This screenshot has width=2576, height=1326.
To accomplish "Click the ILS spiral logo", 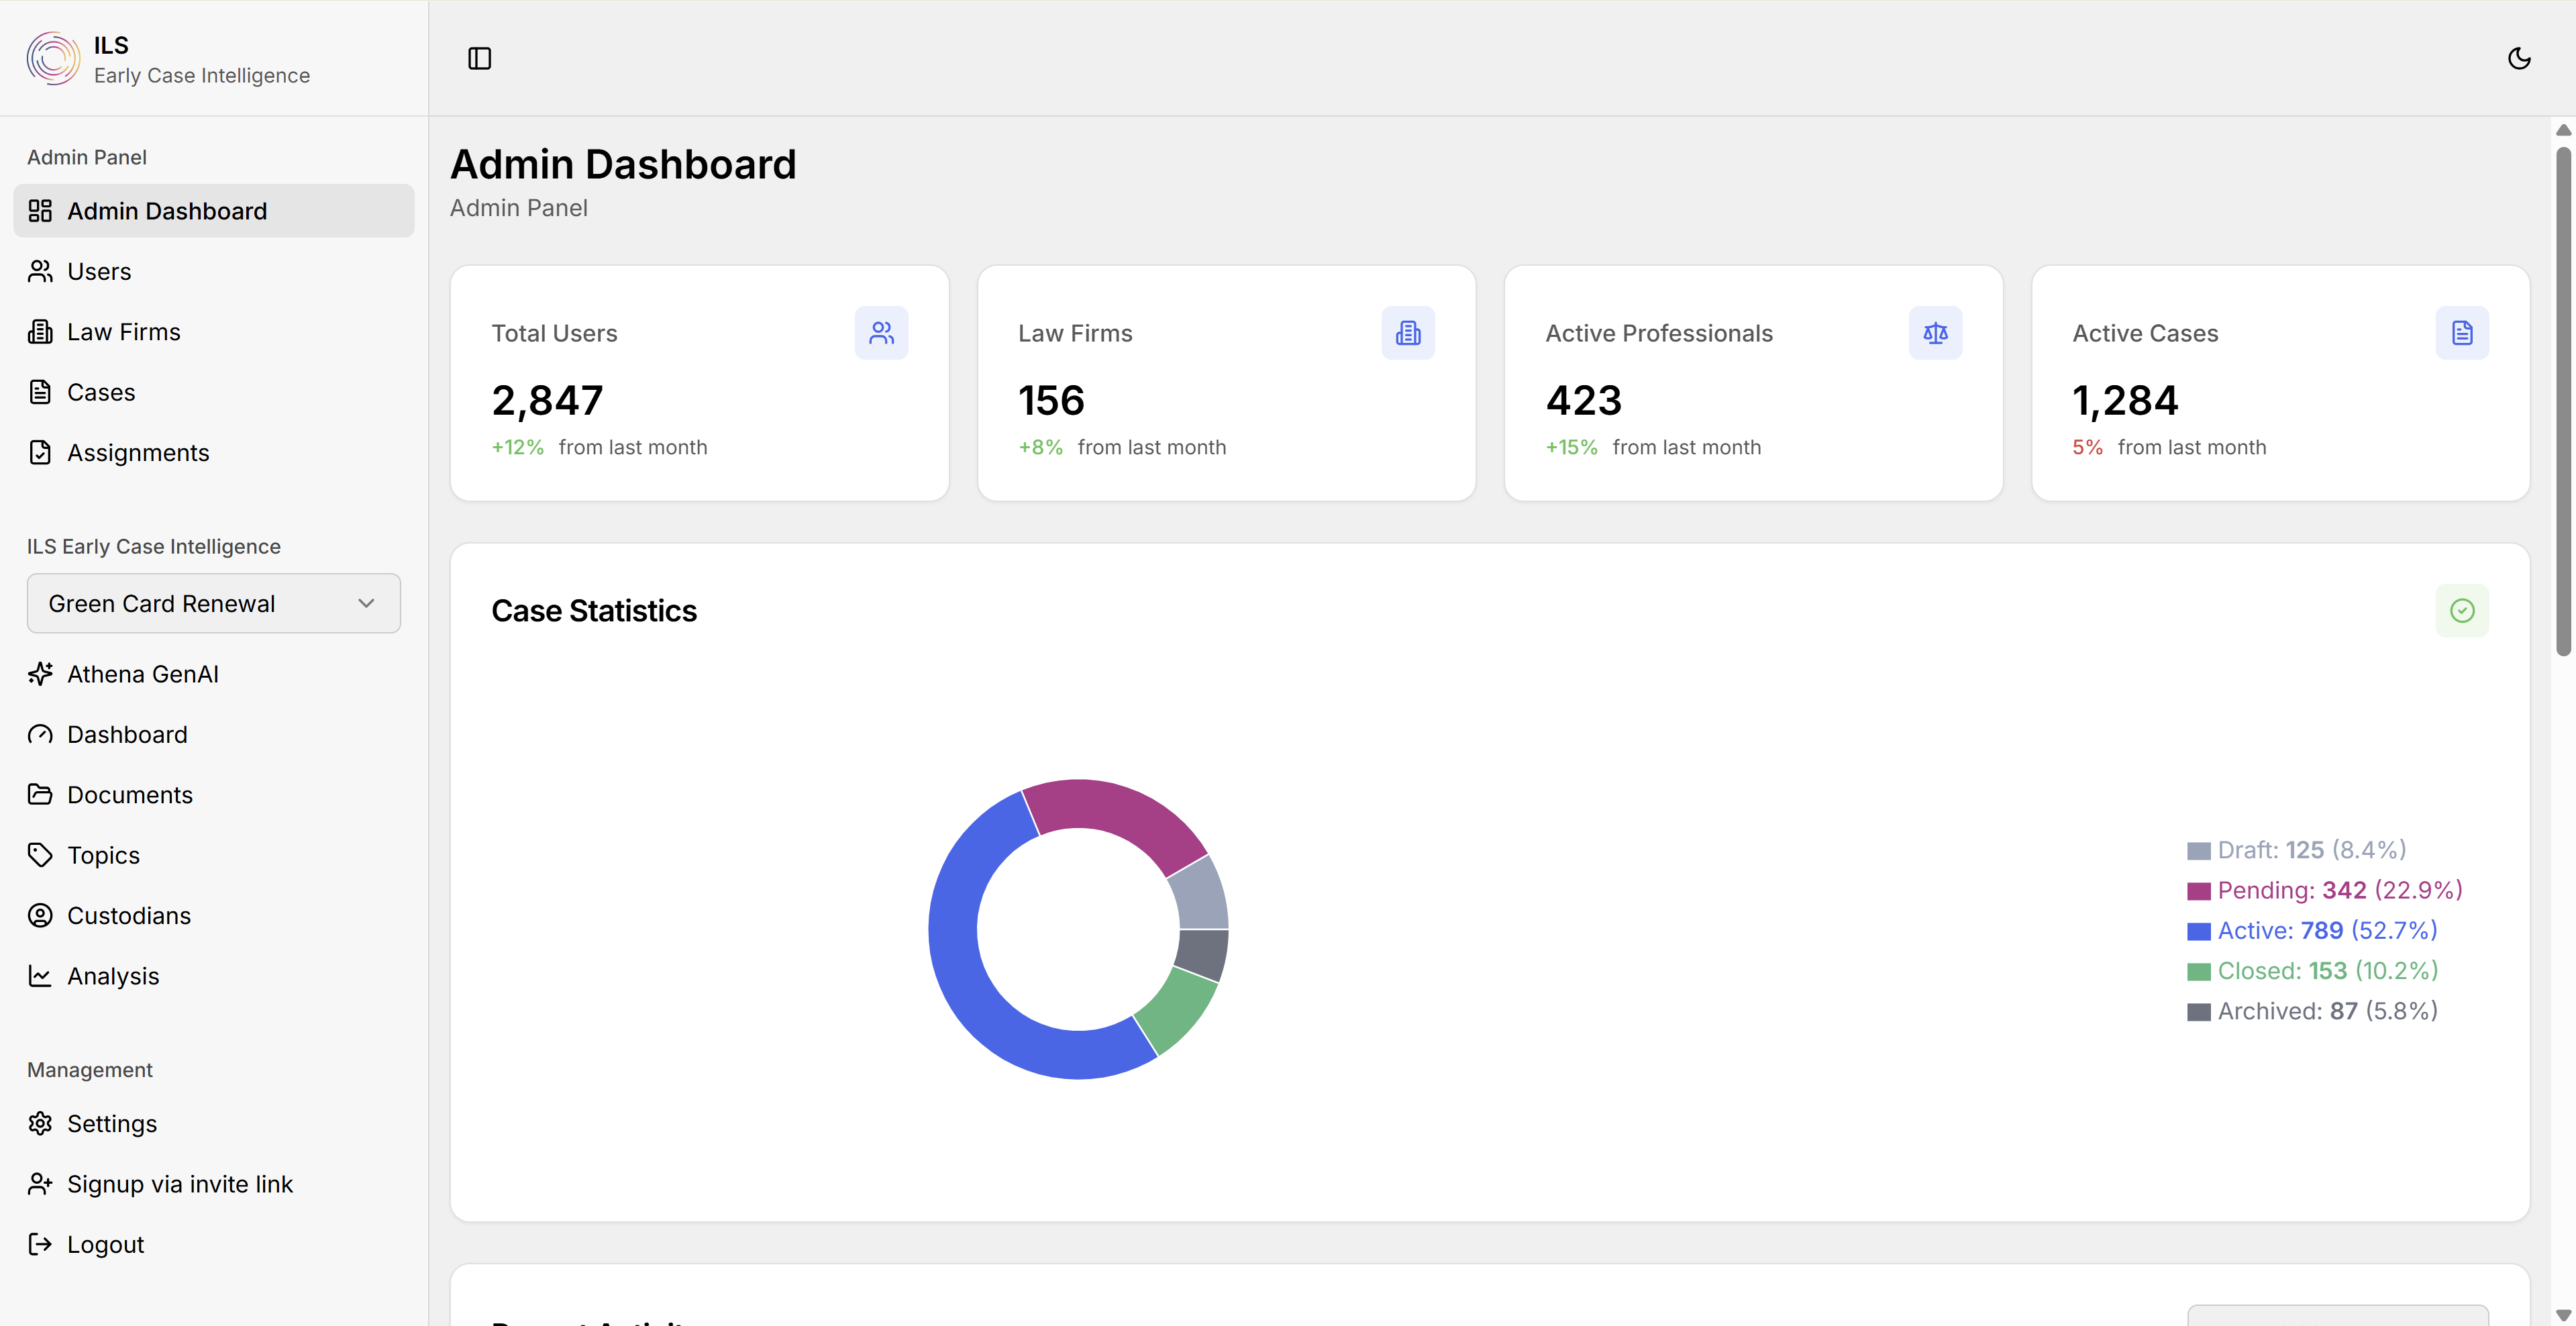I will click(x=53, y=58).
